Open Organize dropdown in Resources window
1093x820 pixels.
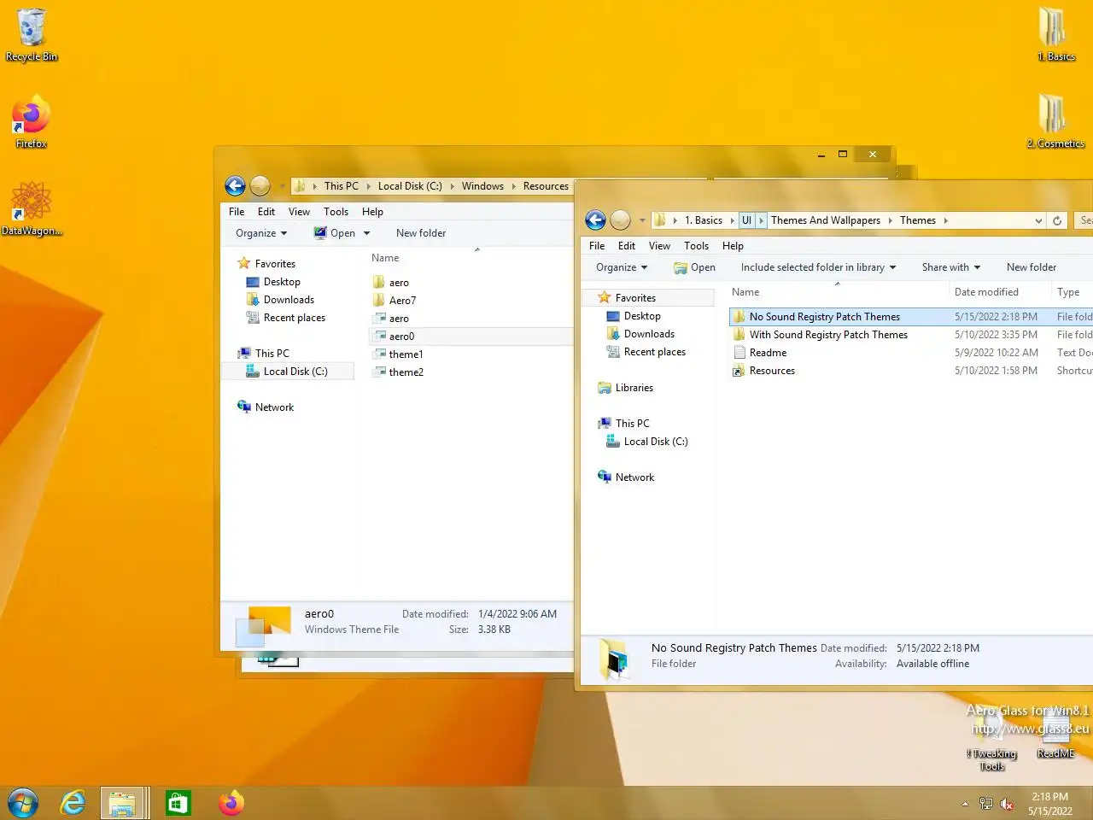point(261,233)
